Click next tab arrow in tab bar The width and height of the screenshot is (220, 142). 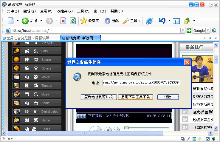[x=210, y=38]
